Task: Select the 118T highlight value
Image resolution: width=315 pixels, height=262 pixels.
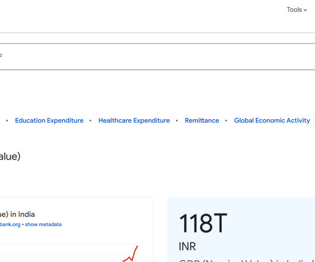Action: pos(203,223)
